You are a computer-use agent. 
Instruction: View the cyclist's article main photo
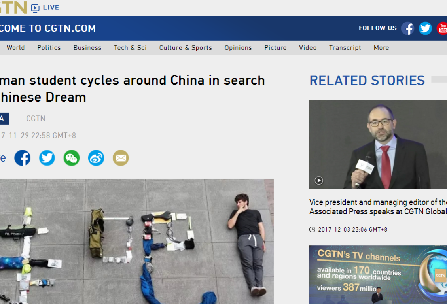[137, 241]
